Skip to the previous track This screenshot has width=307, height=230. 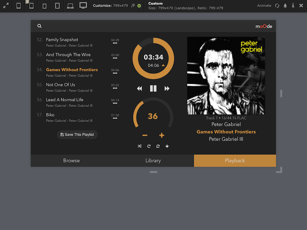pyautogui.click(x=139, y=89)
